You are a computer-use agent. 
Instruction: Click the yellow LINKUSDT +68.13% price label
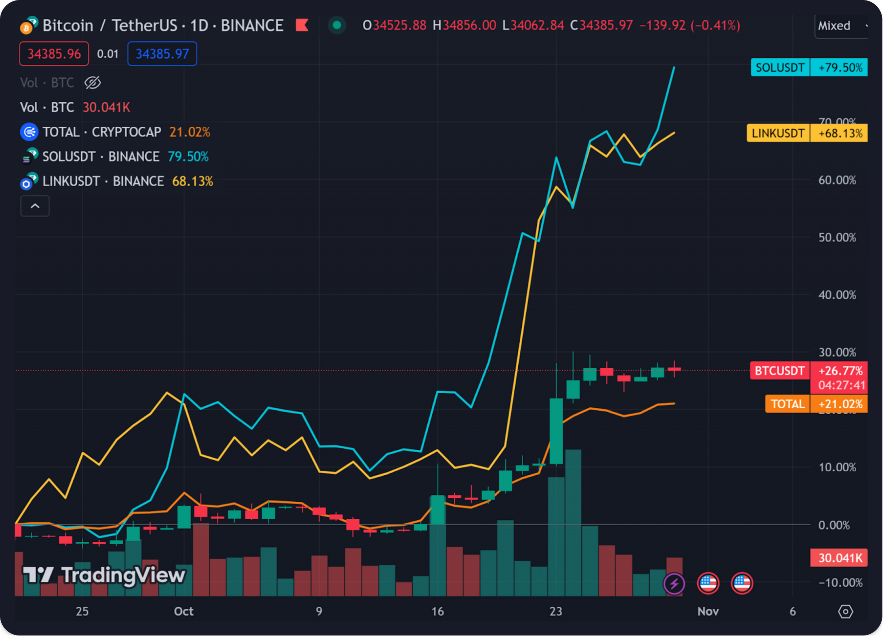807,133
